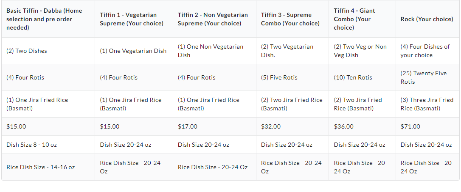
Task: Select the $32.00 price cell
Action: [271, 126]
